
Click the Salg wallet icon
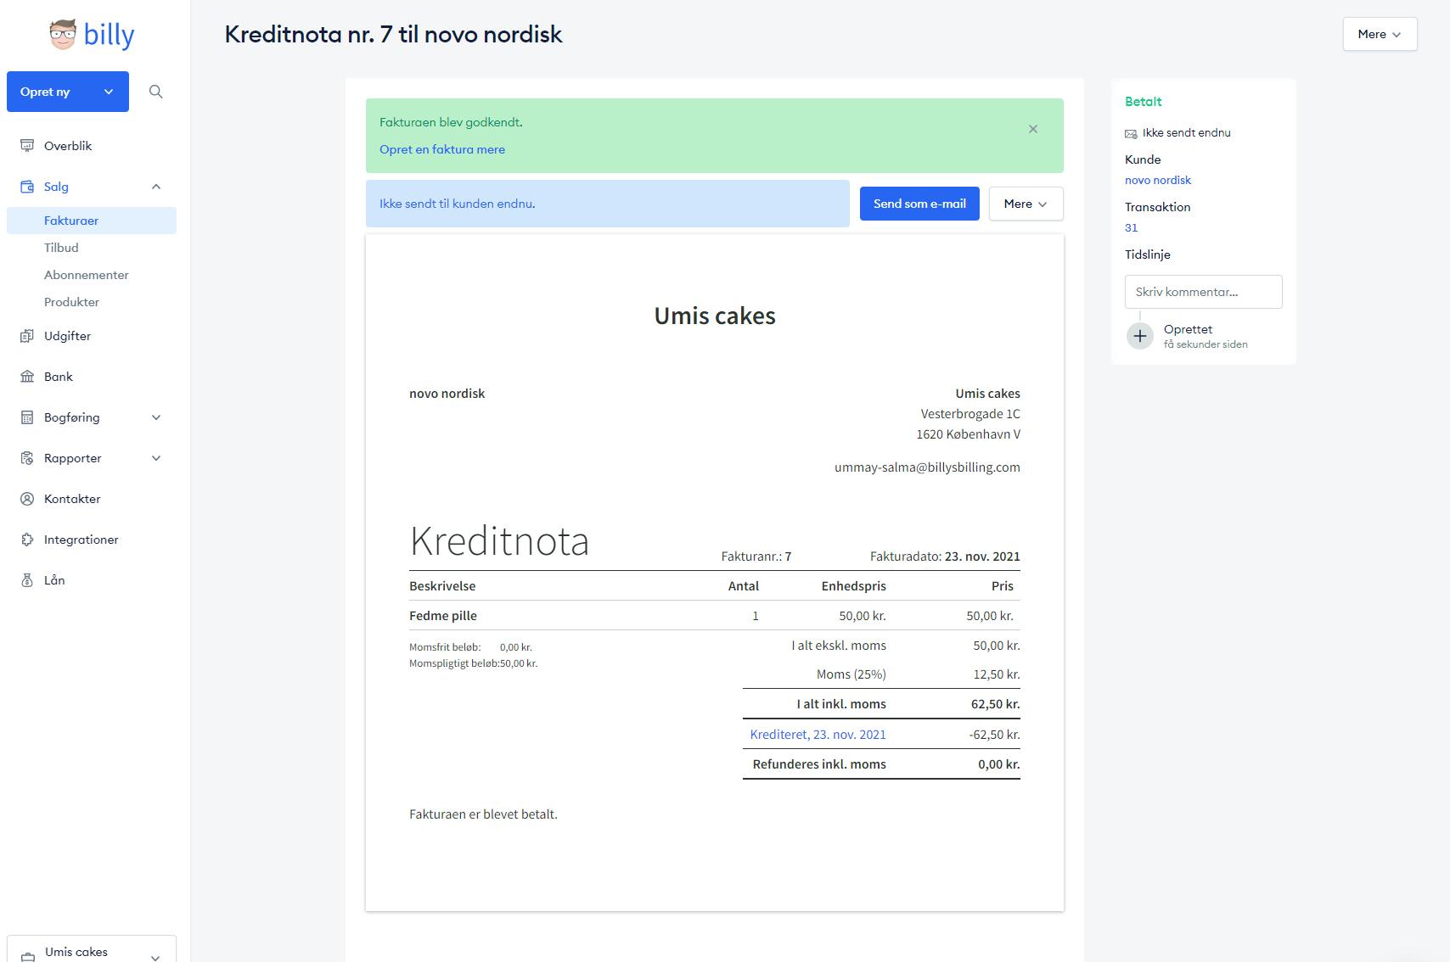(x=27, y=187)
